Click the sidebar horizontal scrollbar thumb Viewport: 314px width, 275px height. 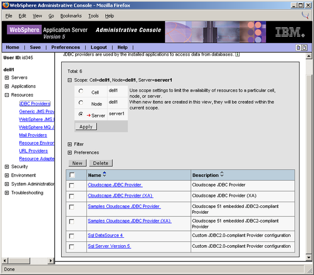point(19,260)
